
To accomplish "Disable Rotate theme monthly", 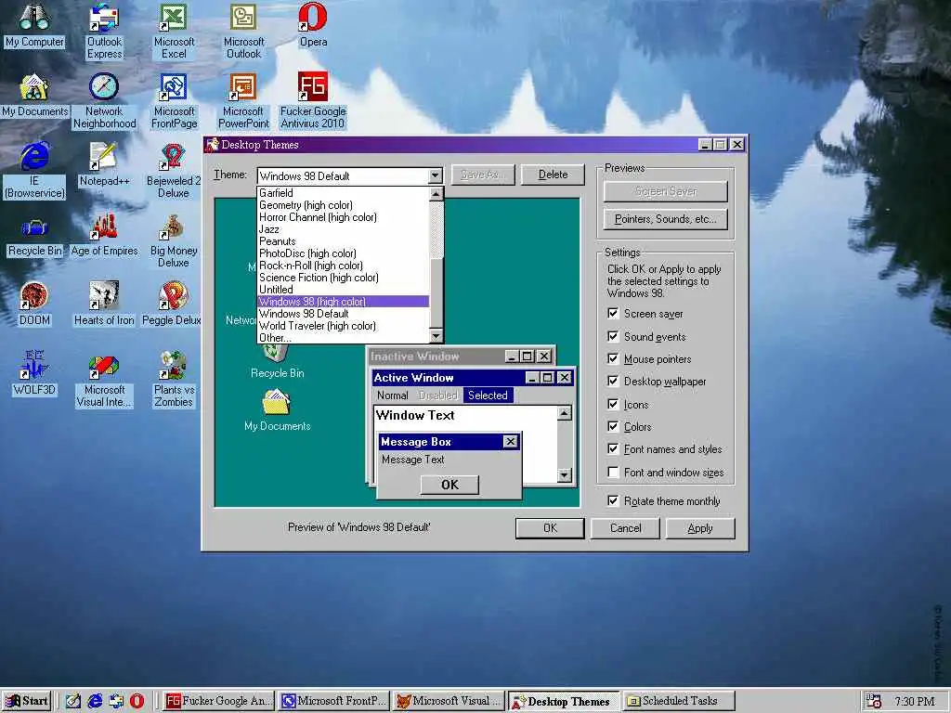I will pos(613,500).
